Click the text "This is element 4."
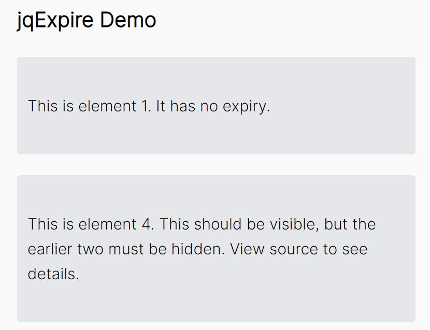 coord(91,224)
